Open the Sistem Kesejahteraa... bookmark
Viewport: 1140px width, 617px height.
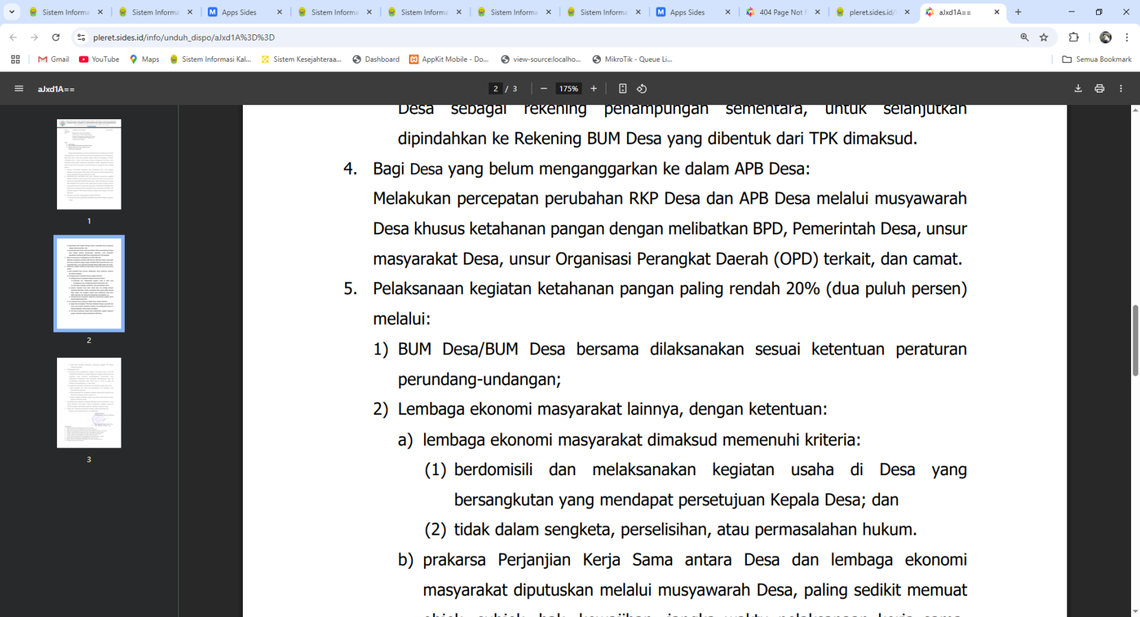301,60
